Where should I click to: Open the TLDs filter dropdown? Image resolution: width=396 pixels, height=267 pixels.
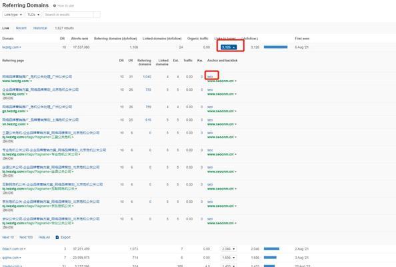[33, 15]
